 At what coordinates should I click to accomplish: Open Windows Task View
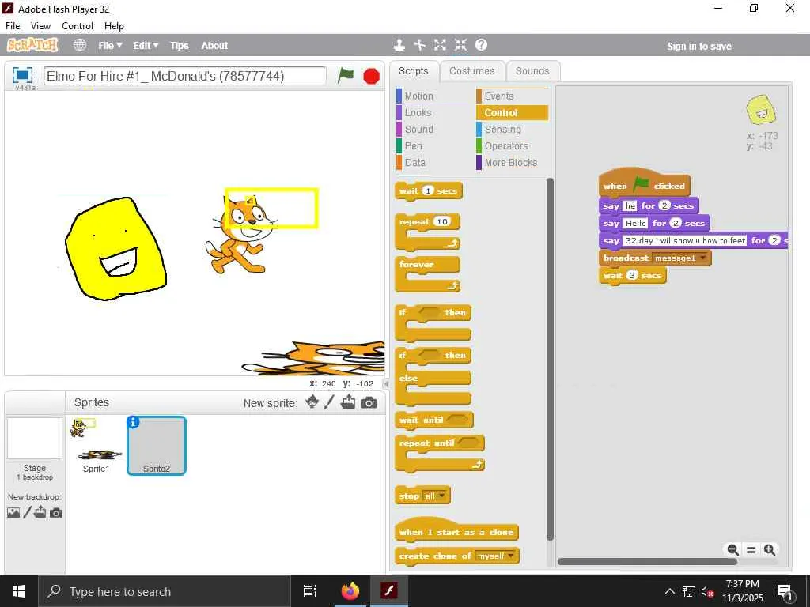(x=310, y=591)
